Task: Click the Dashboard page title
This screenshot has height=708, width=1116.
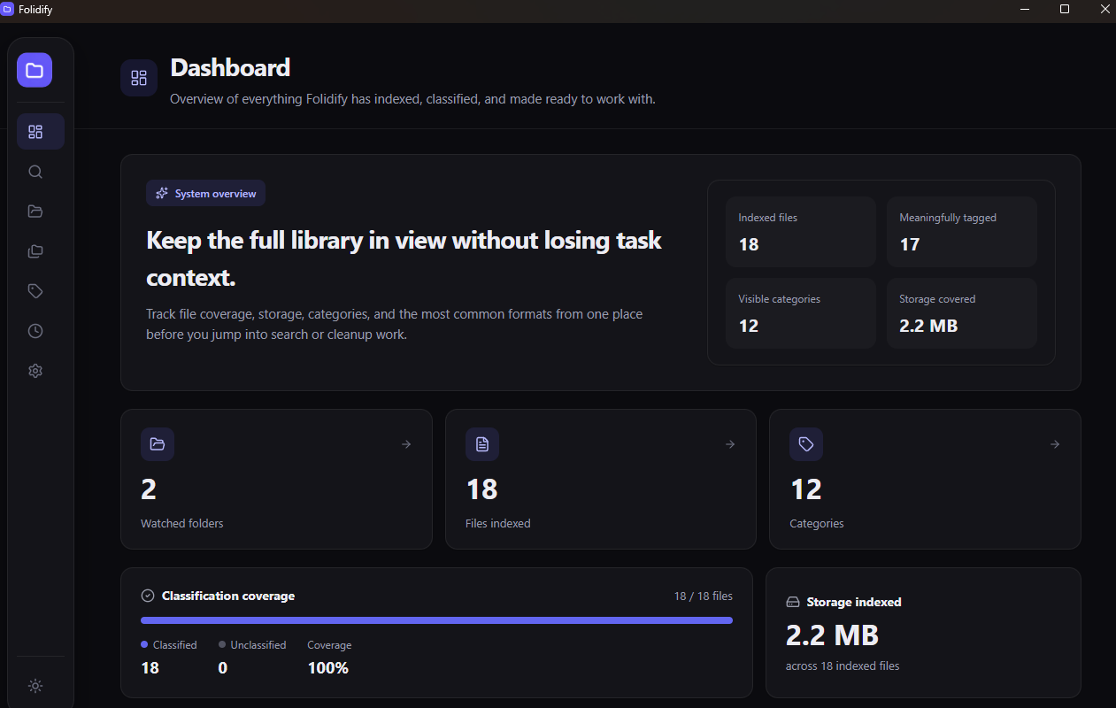Action: [230, 67]
